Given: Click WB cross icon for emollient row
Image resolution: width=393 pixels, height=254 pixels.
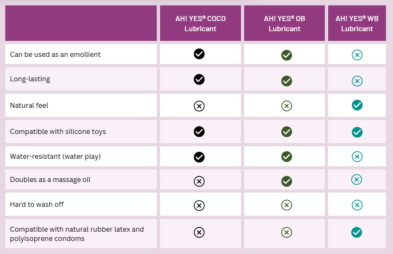Looking at the screenshot, I should tap(357, 55).
